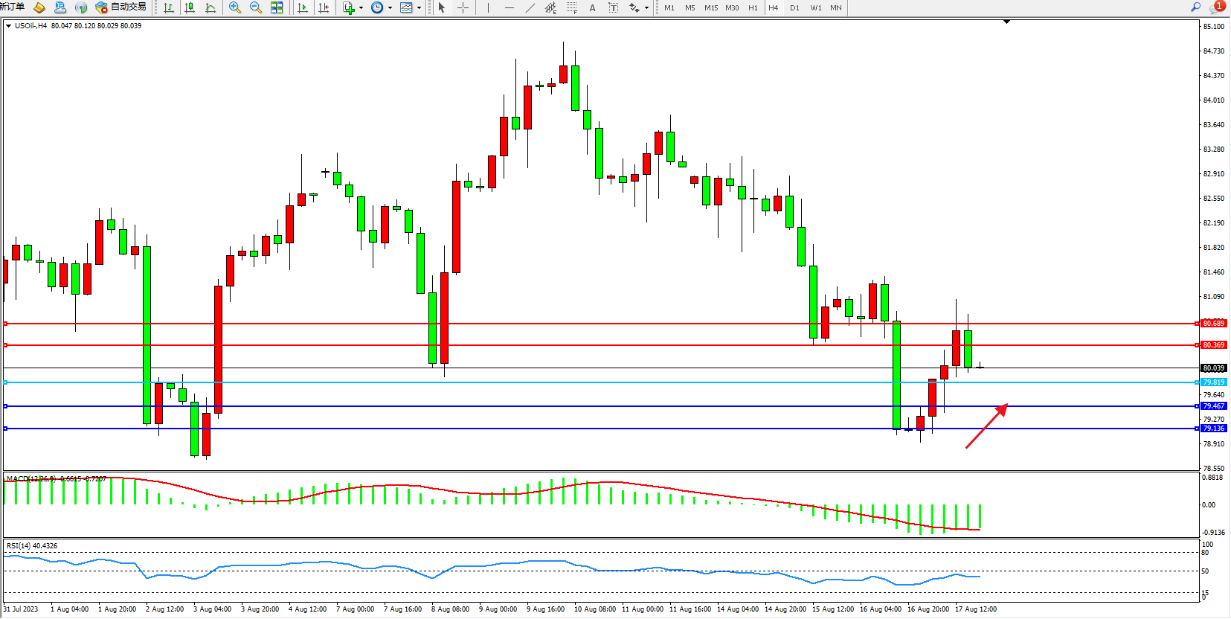Expand the periodicity clock dropdown
This screenshot has height=619, width=1231.
click(x=390, y=8)
